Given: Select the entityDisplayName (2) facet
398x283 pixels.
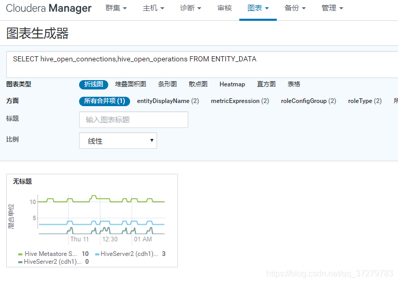Looking at the screenshot, I should 168,101.
